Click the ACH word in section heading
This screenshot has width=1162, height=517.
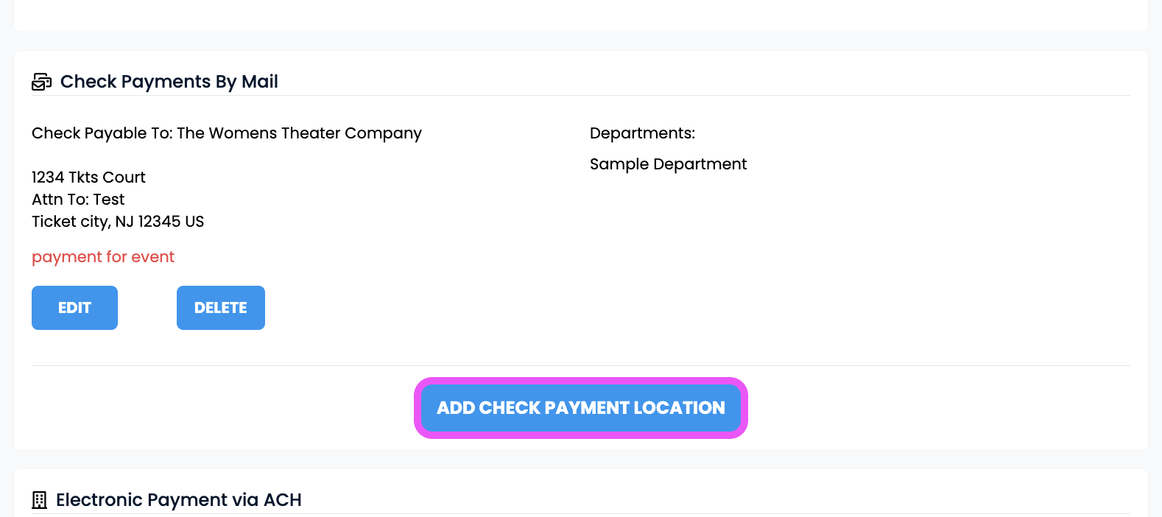pos(283,500)
